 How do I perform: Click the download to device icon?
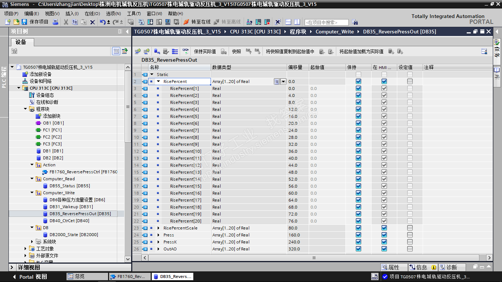150,22
